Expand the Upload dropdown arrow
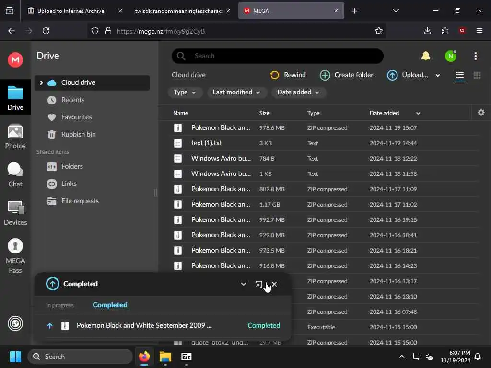The image size is (491, 368). [438, 75]
